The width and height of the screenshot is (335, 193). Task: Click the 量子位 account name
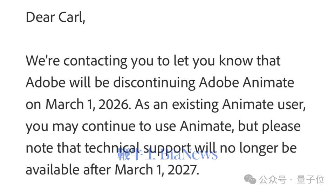(x=310, y=180)
